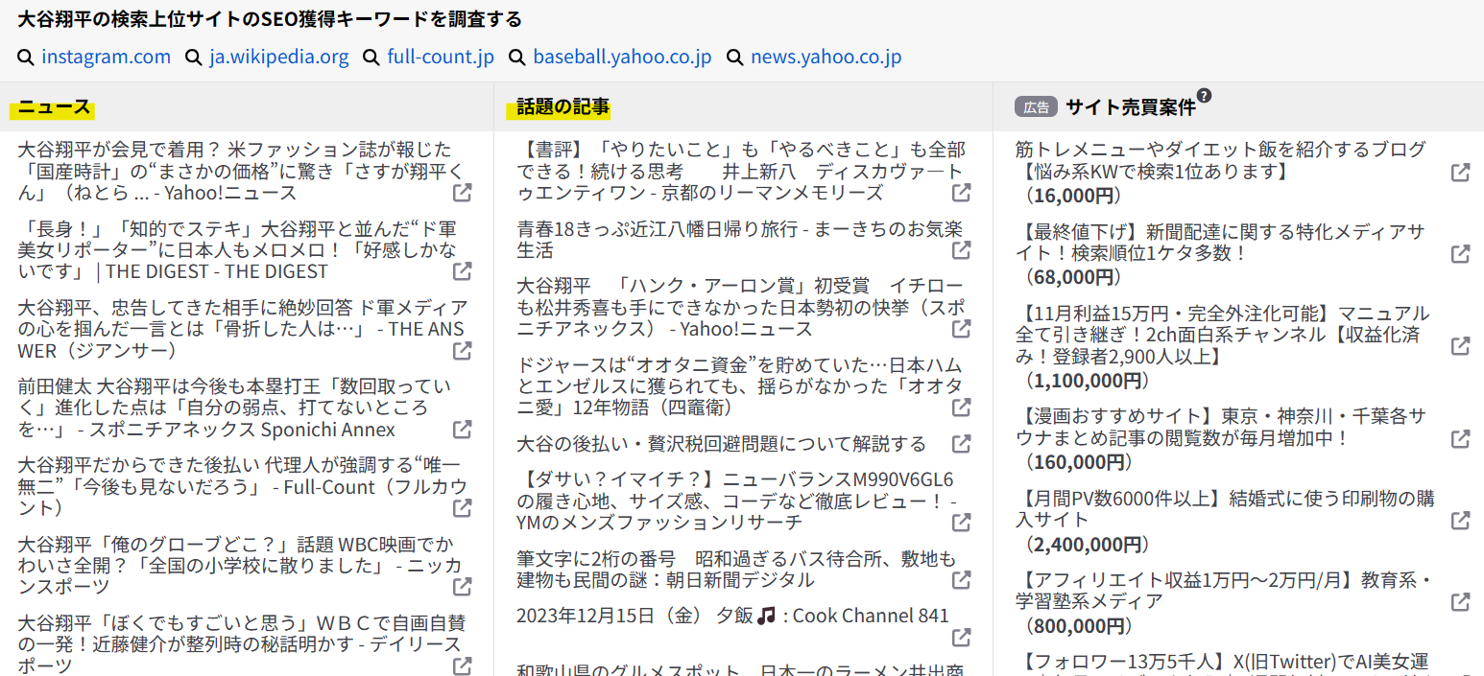This screenshot has width=1484, height=676.
Task: Click the search icon beside instagram.com
Action: tap(26, 58)
